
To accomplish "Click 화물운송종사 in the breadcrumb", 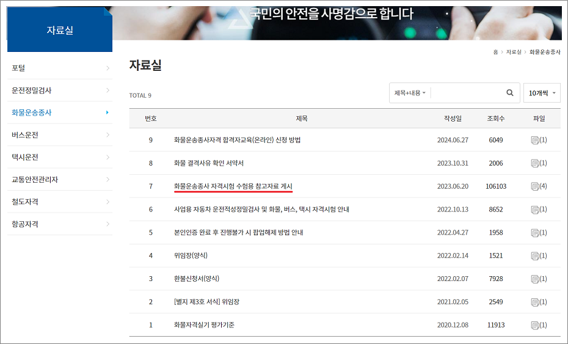I will pos(545,52).
